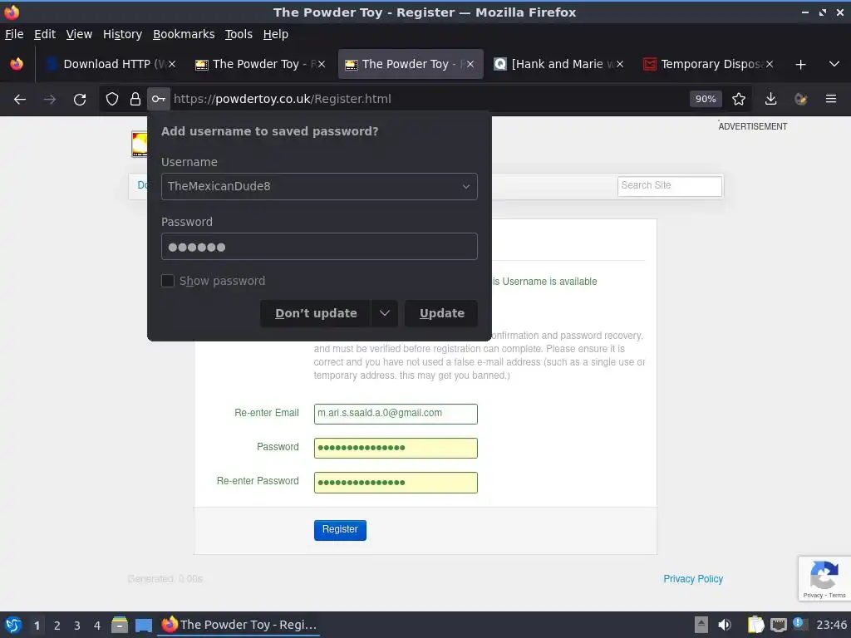The height and width of the screenshot is (638, 851).
Task: Open the Tools menu
Action: [239, 34]
